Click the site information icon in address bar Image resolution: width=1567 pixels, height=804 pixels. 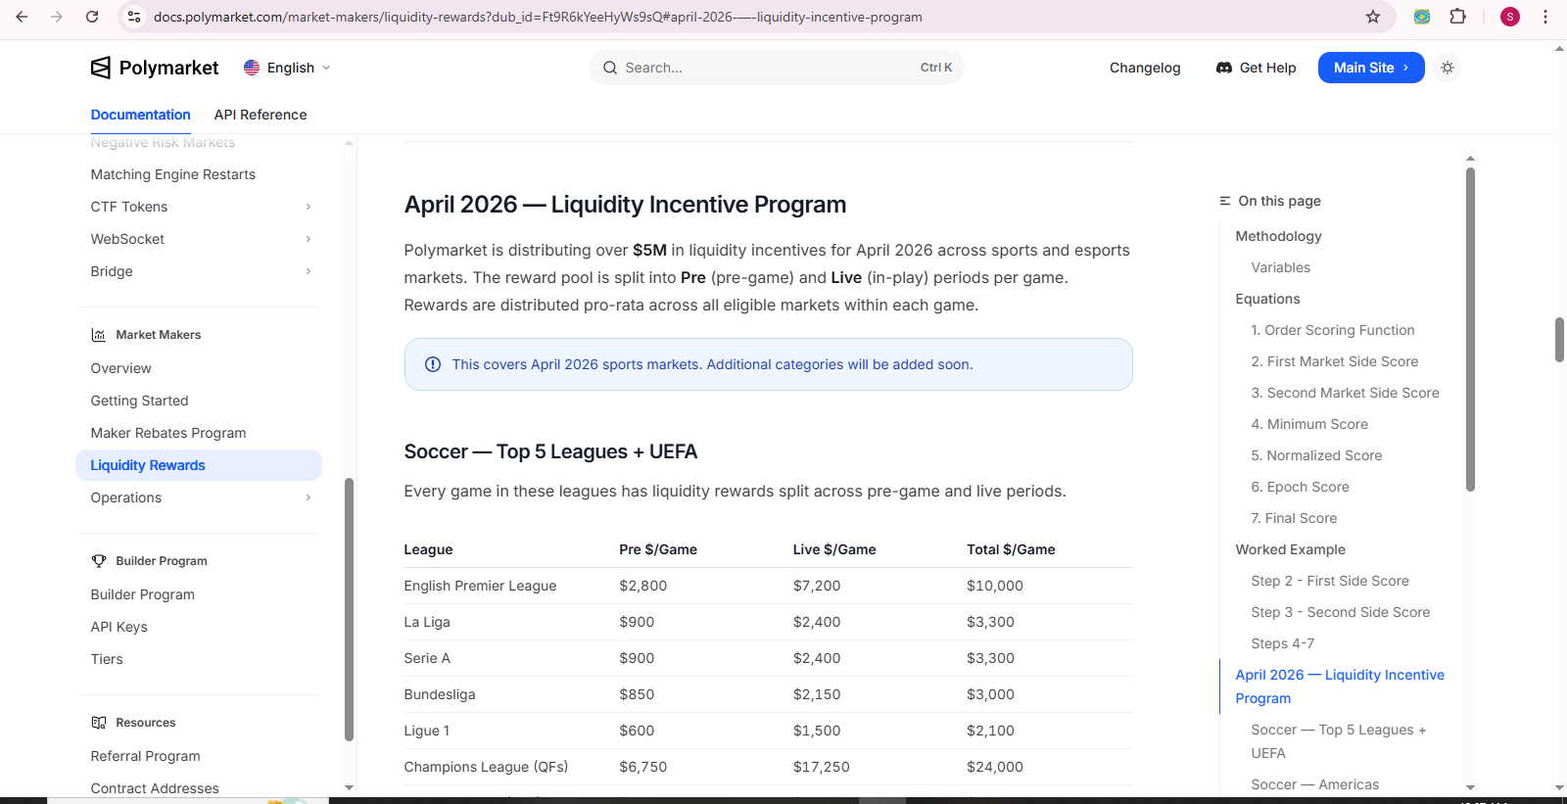pos(134,17)
